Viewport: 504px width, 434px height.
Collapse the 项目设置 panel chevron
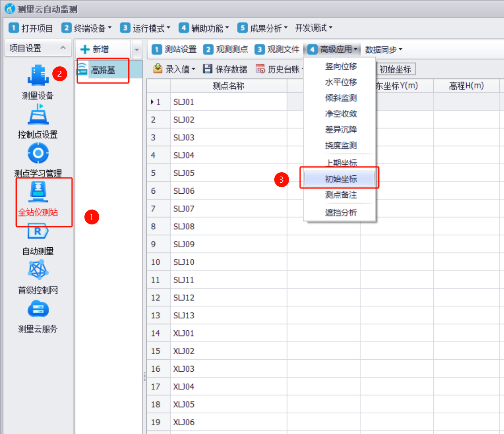coord(63,48)
